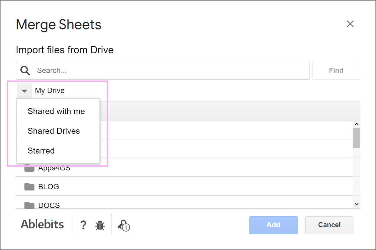The width and height of the screenshot is (376, 250).
Task: Click the Ablebits logo
Action: (42, 224)
